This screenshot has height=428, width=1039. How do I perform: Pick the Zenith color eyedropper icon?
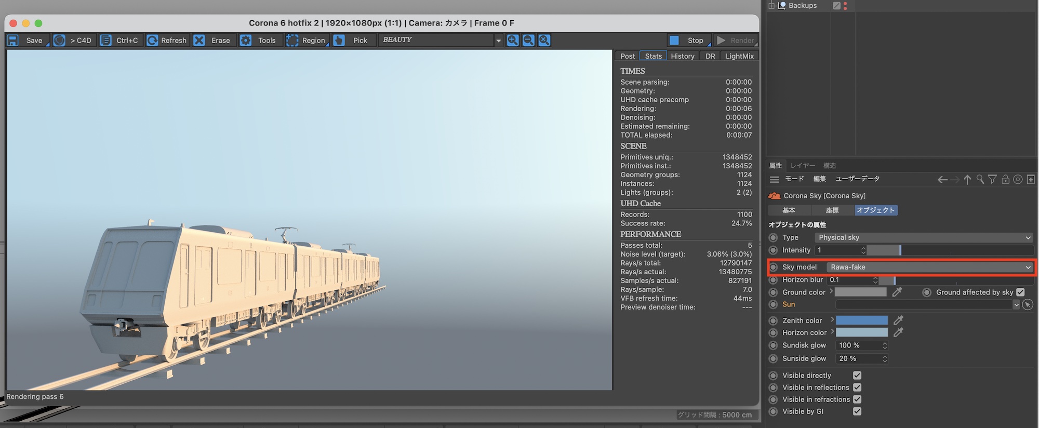tap(898, 320)
